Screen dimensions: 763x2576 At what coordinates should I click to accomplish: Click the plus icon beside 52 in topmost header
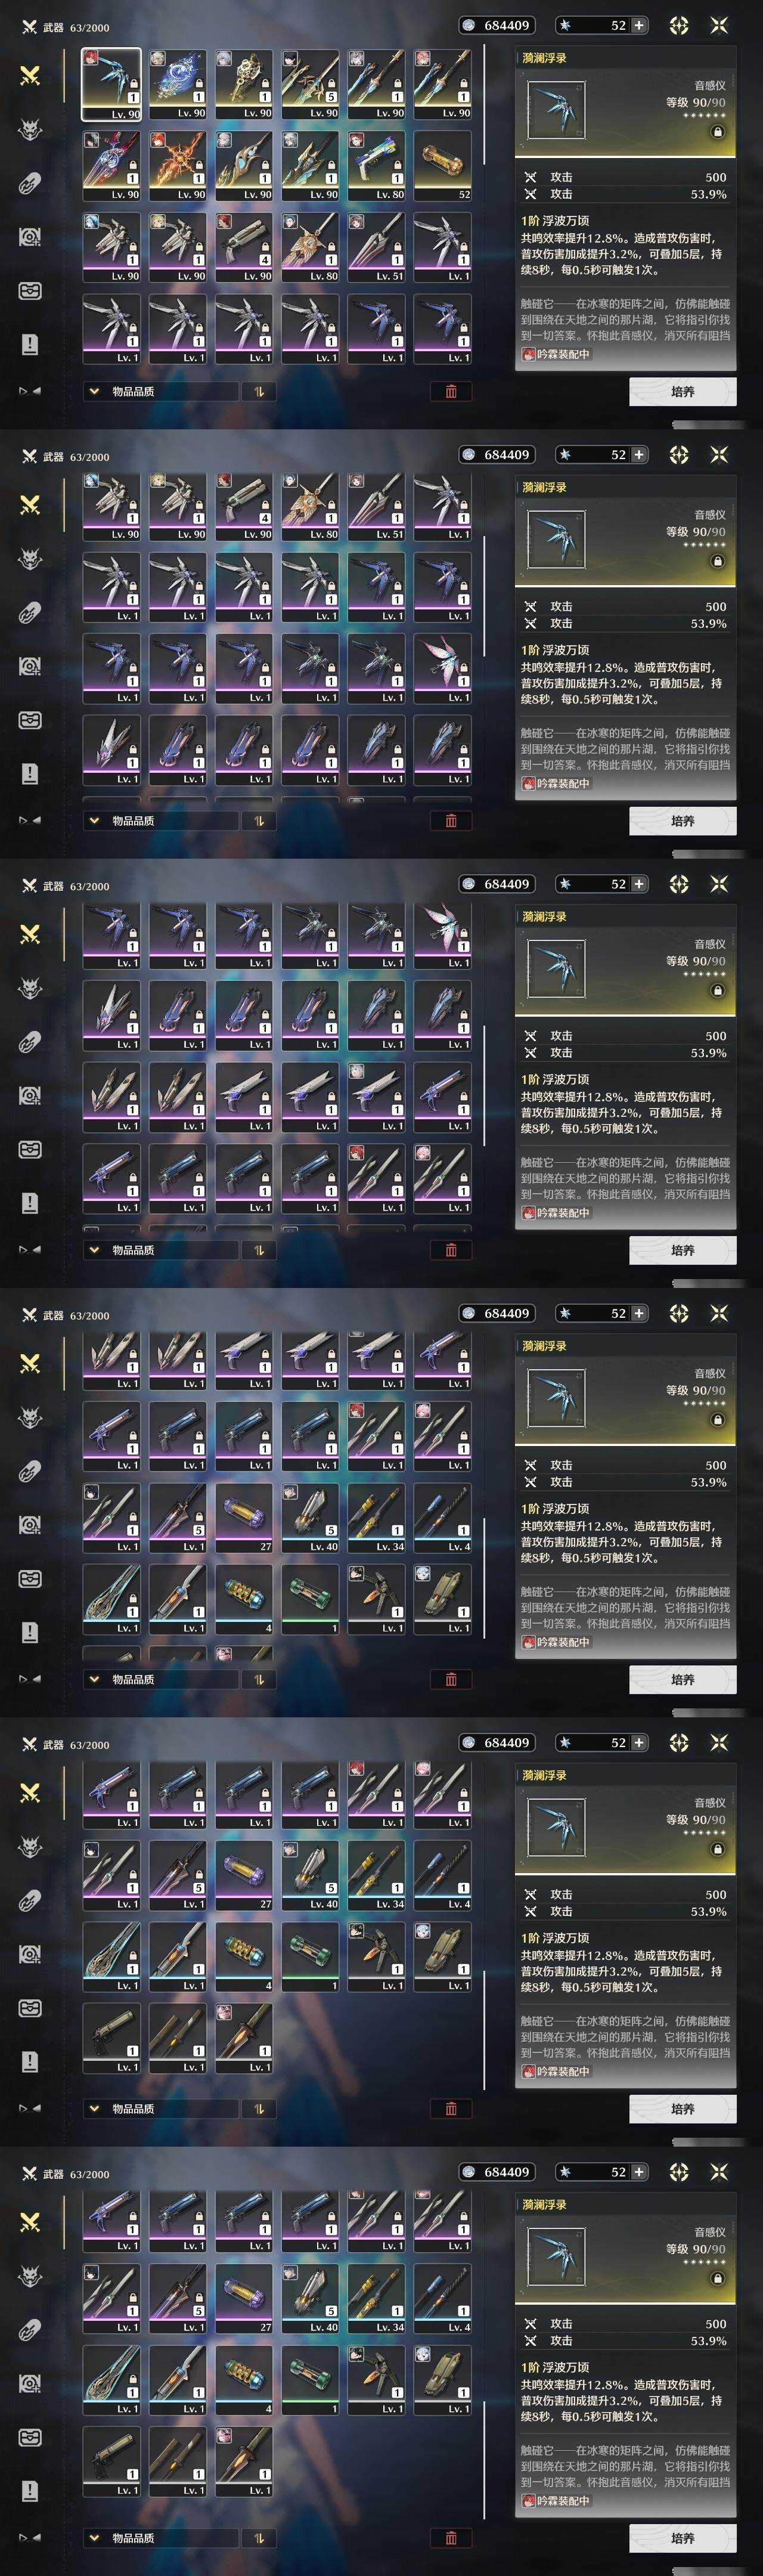[x=639, y=25]
